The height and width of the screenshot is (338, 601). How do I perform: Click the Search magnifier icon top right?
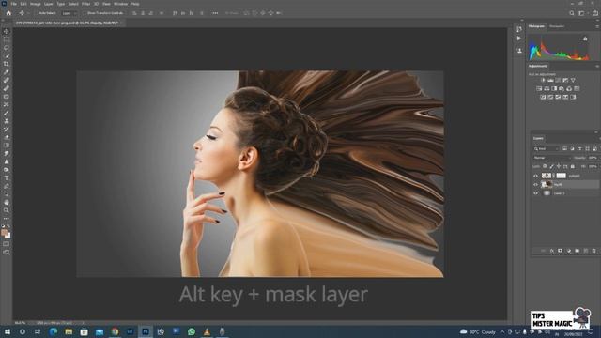[572, 13]
